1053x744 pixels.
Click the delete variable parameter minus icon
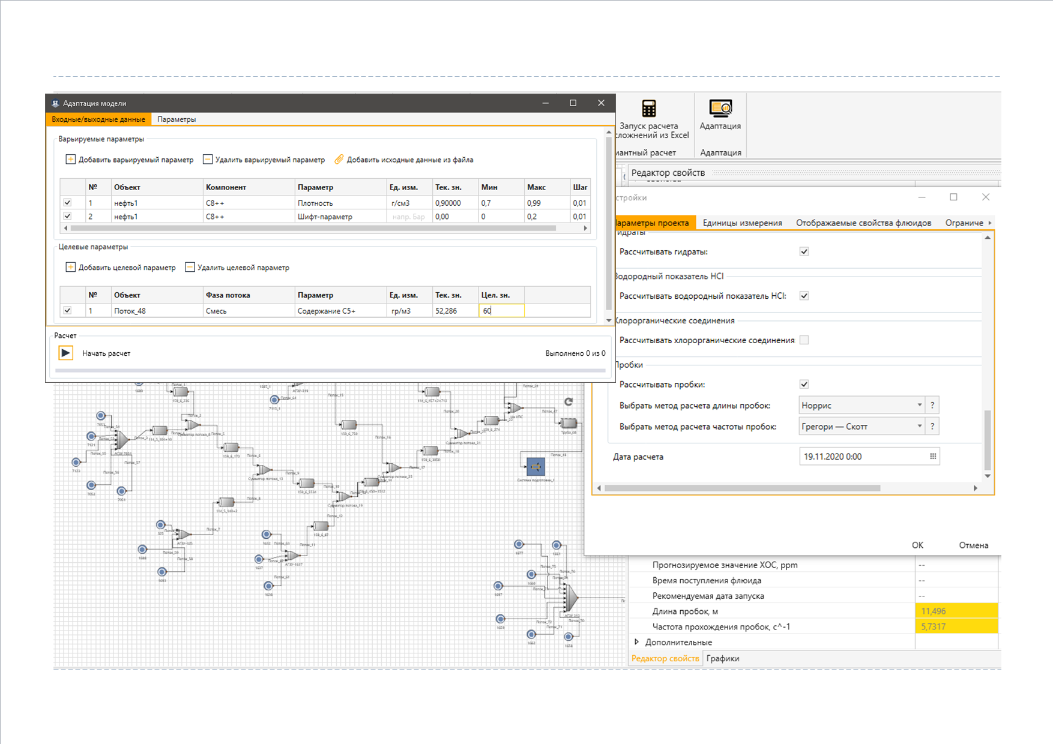pyautogui.click(x=208, y=159)
